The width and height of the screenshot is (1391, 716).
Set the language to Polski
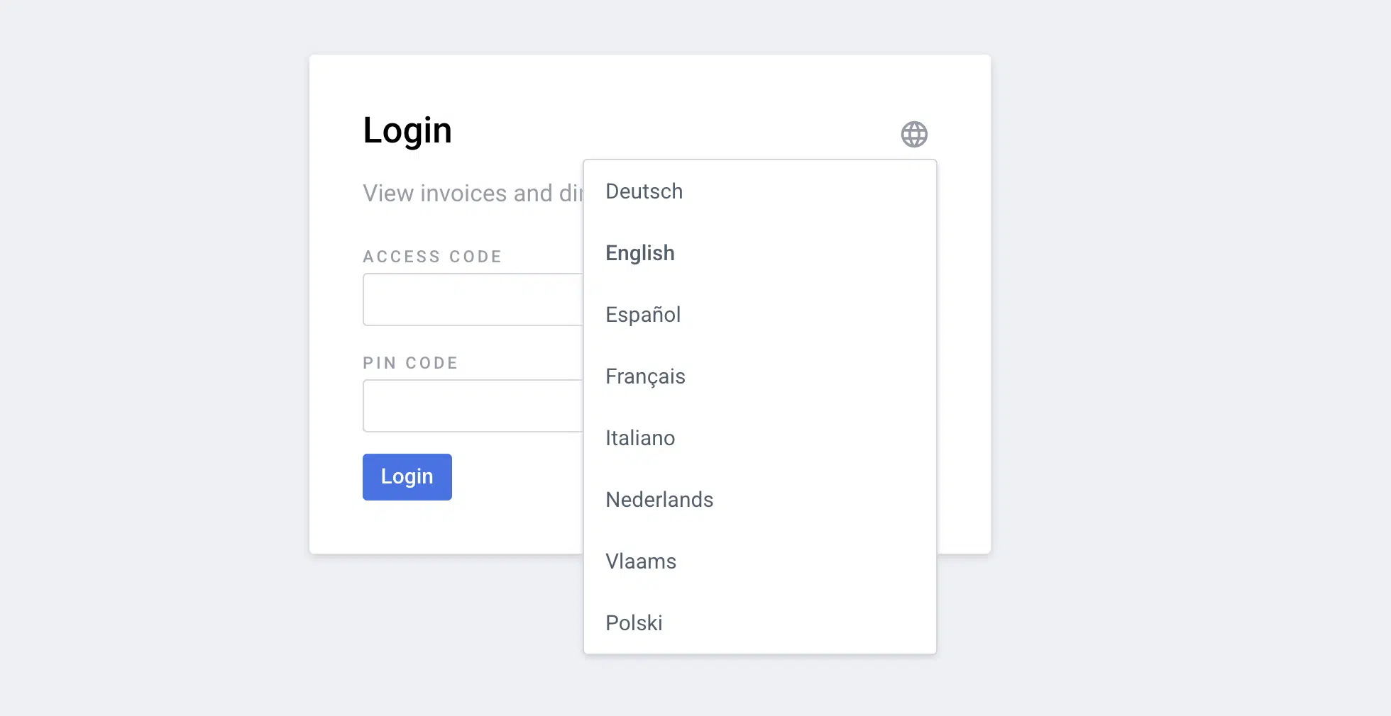click(634, 623)
